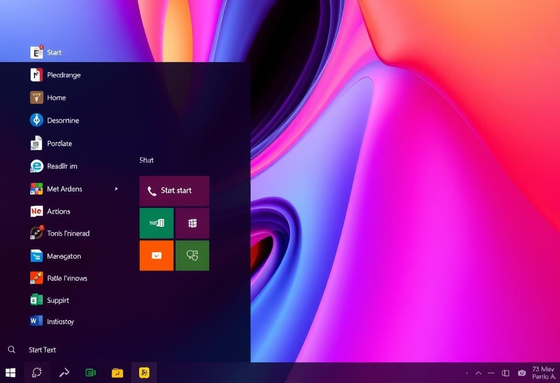Click the brown Home icon

click(36, 98)
